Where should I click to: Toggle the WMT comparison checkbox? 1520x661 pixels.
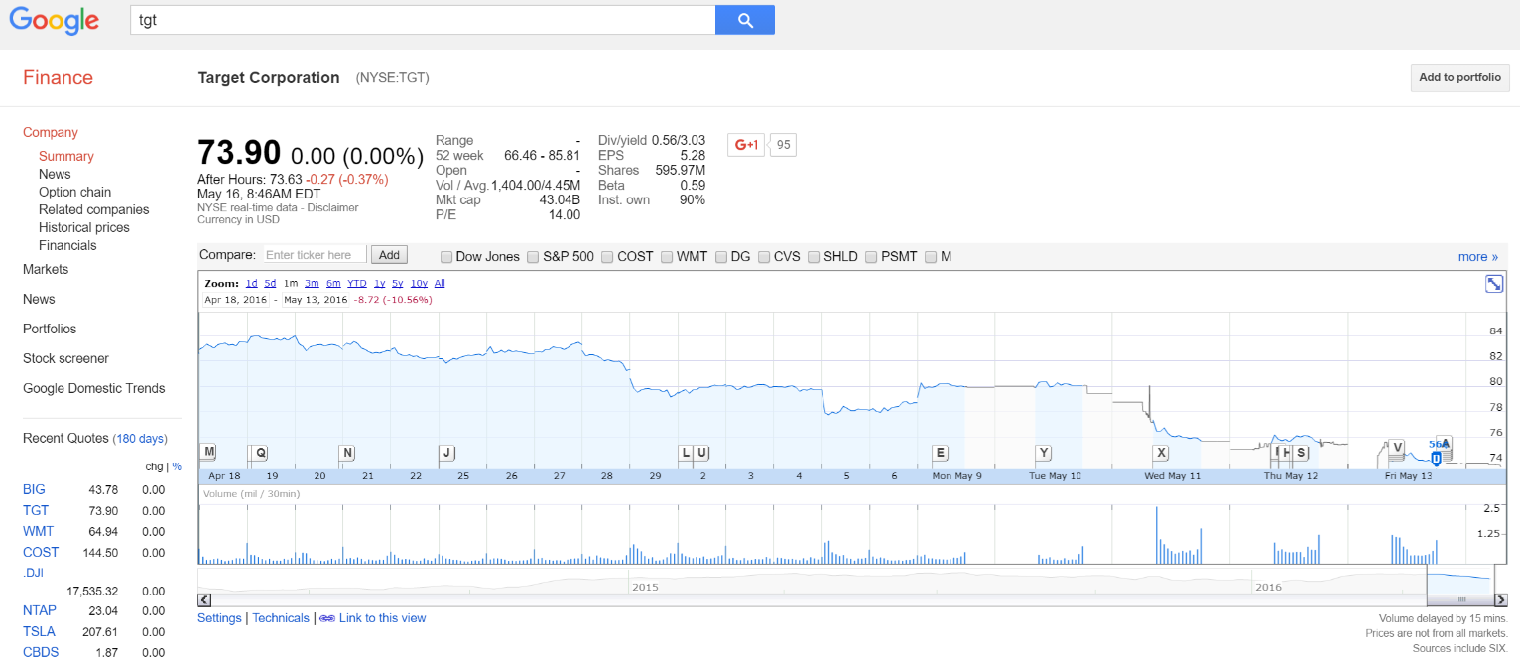[x=667, y=257]
